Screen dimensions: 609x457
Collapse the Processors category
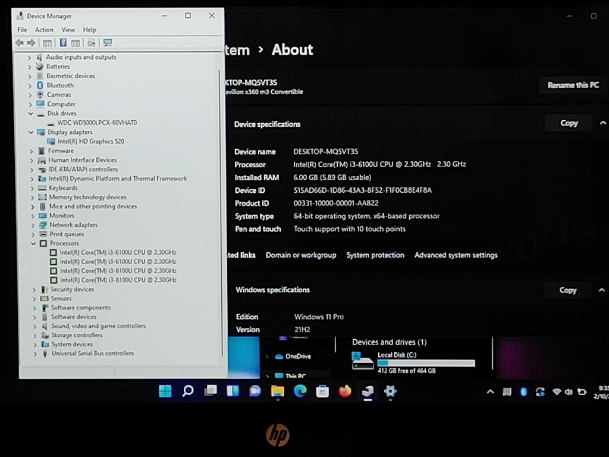coord(33,243)
